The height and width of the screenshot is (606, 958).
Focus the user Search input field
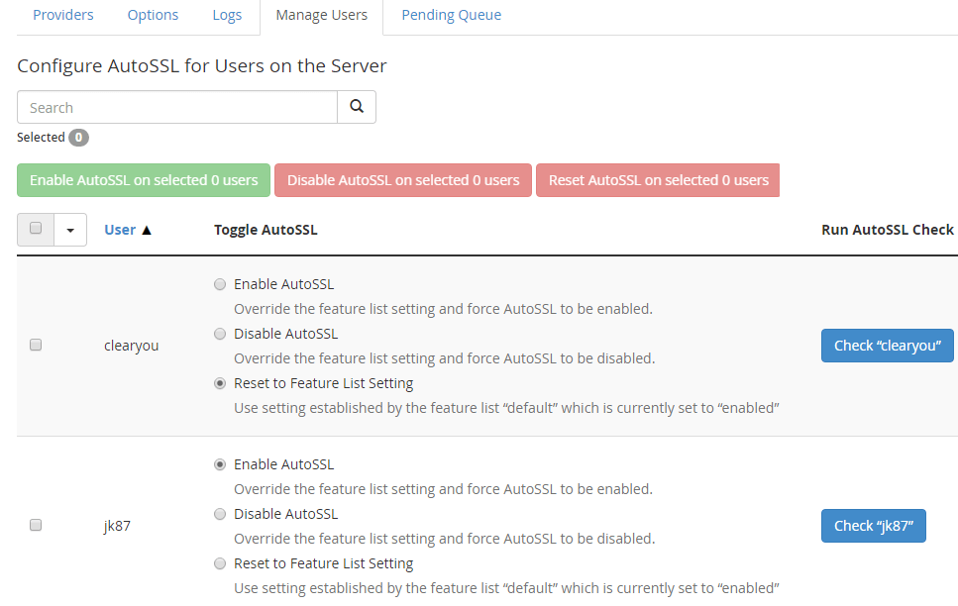coord(177,107)
